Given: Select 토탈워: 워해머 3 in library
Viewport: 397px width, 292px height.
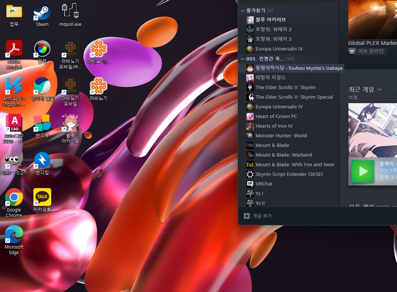Looking at the screenshot, I should click(x=288, y=39).
